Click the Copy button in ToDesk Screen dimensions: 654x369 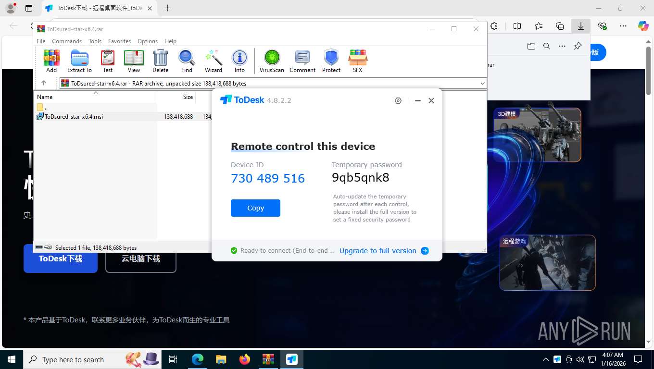coord(255,208)
